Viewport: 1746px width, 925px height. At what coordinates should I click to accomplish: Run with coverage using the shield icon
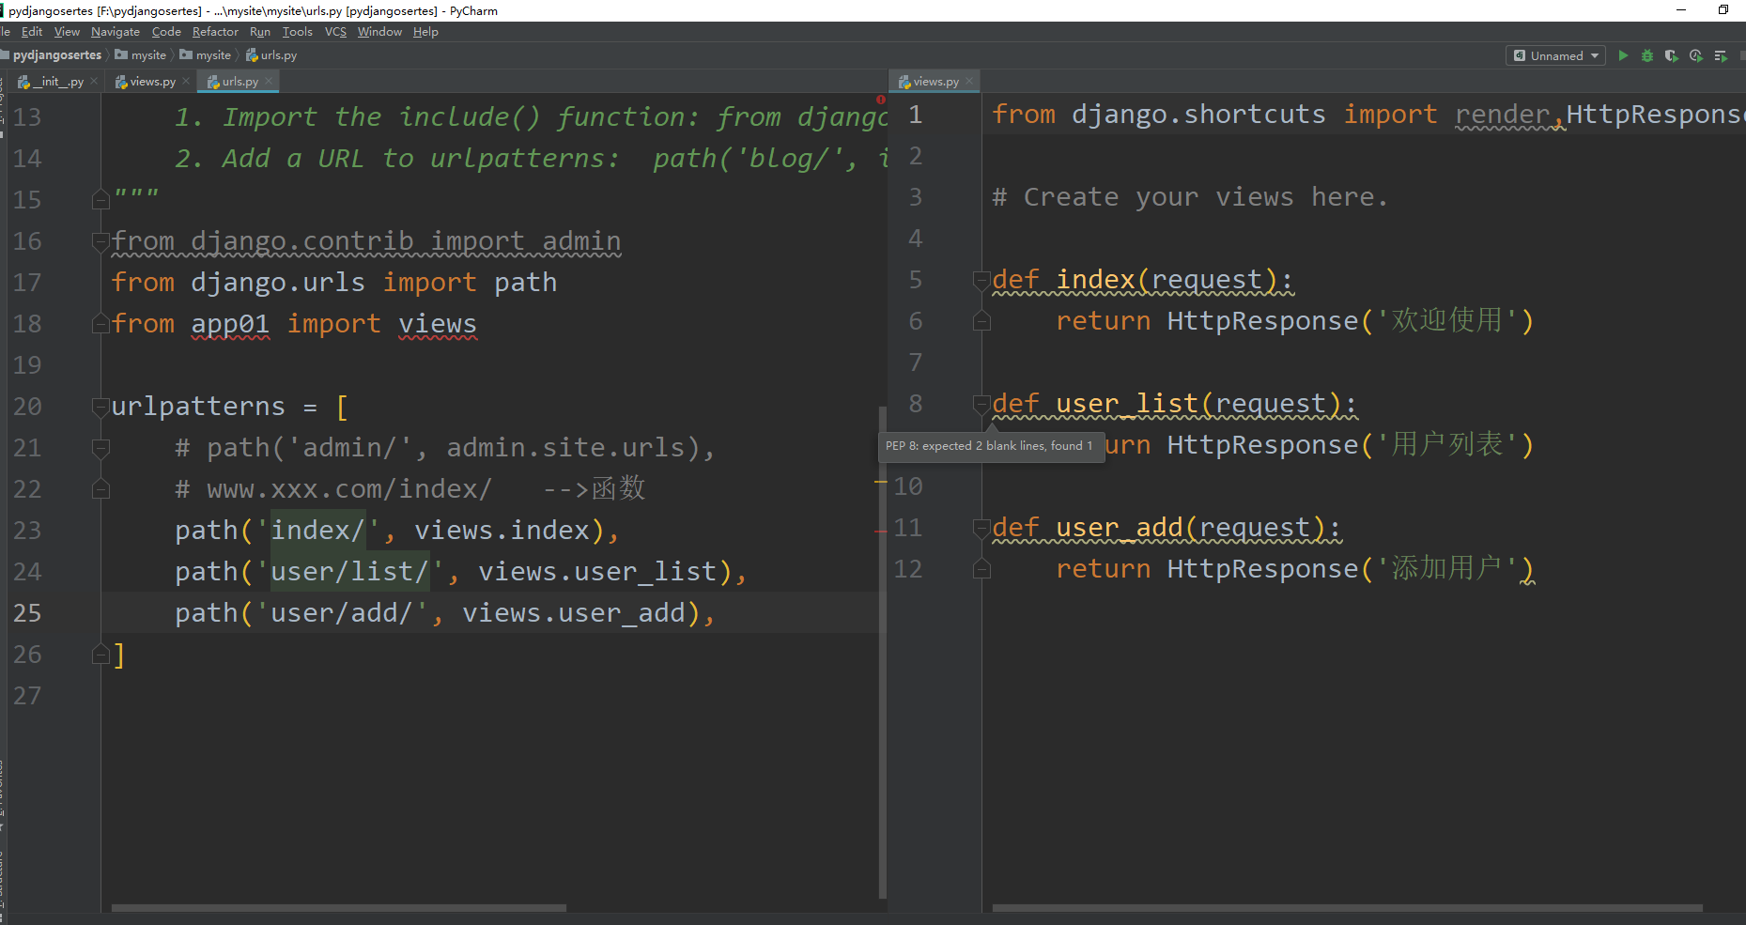click(x=1672, y=56)
